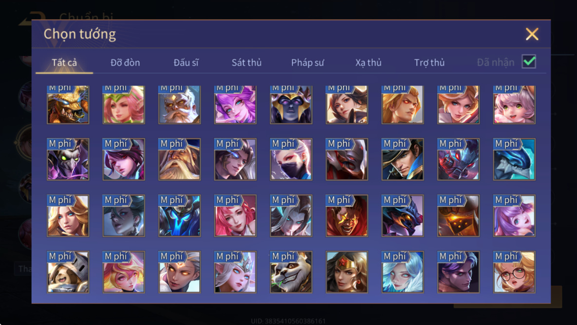Pick the red demon-faced warrior hero
This screenshot has width=577, height=325.
click(x=347, y=216)
